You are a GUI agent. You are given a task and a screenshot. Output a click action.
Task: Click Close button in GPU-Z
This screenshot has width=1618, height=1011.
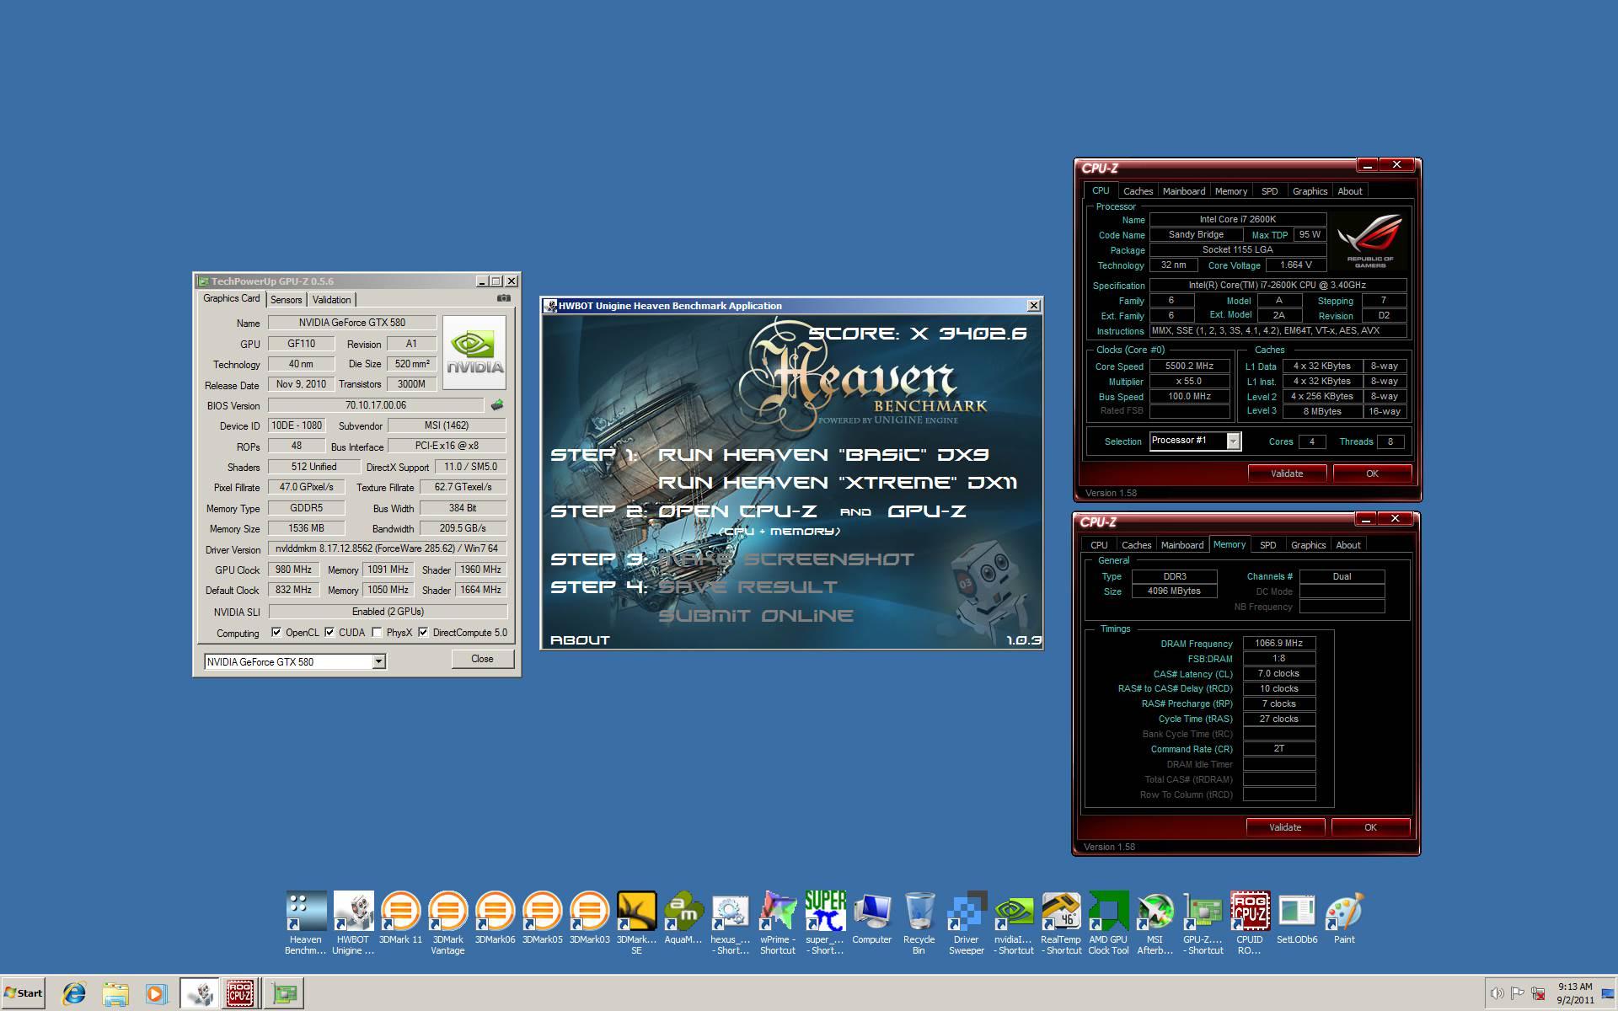click(482, 659)
